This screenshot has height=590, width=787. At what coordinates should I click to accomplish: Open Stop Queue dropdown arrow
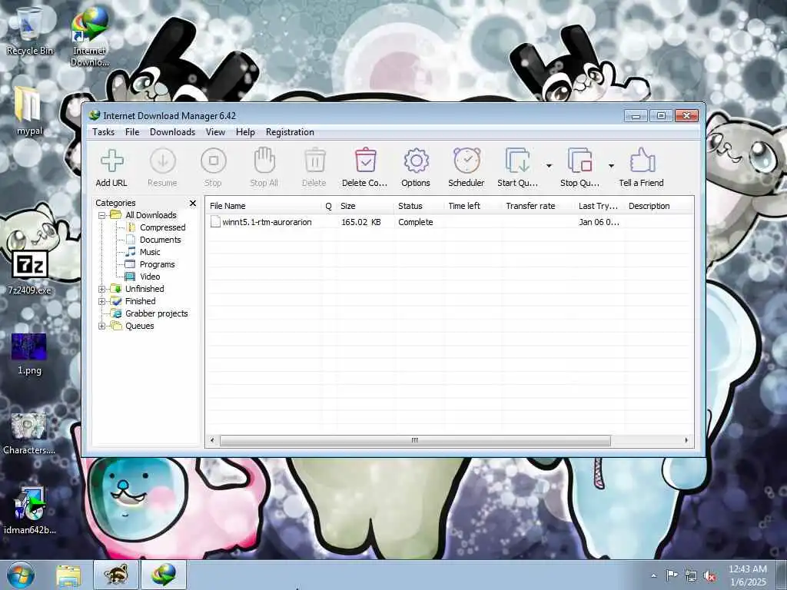(611, 166)
